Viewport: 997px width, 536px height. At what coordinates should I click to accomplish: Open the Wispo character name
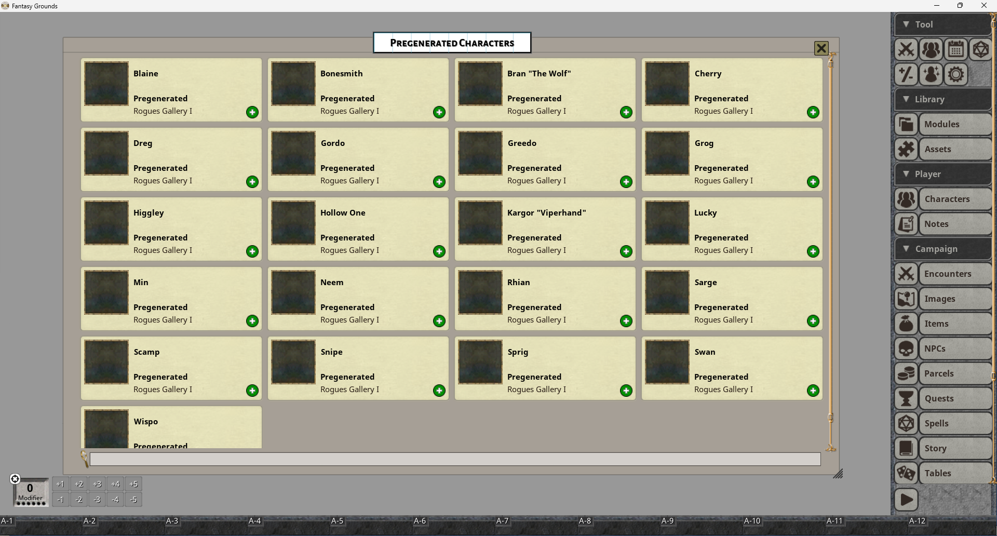(x=145, y=422)
